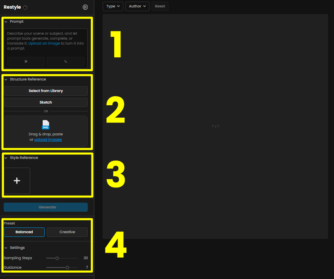This screenshot has height=279, width=334.
Task: Click the Sampling Steps slider handle
Action: coord(57,258)
